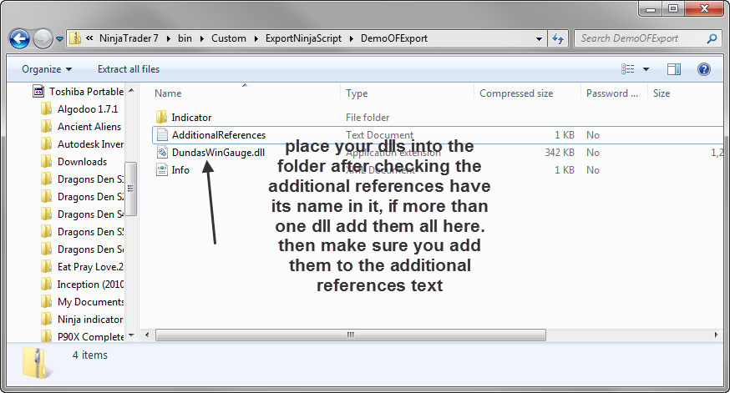Expand the arrow after Custom
This screenshot has height=393, width=730.
(256, 38)
